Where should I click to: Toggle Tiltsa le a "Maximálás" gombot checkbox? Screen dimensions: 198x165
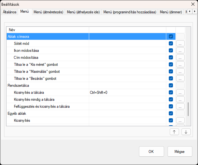tap(171, 72)
